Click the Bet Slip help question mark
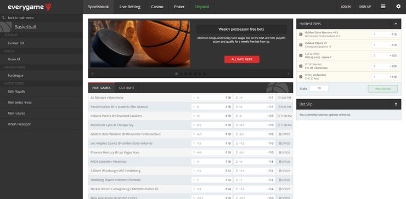Screen dimensions: 406x199 point(396,104)
